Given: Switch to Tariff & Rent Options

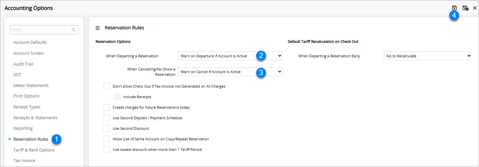Looking at the screenshot, I should click(34, 150).
